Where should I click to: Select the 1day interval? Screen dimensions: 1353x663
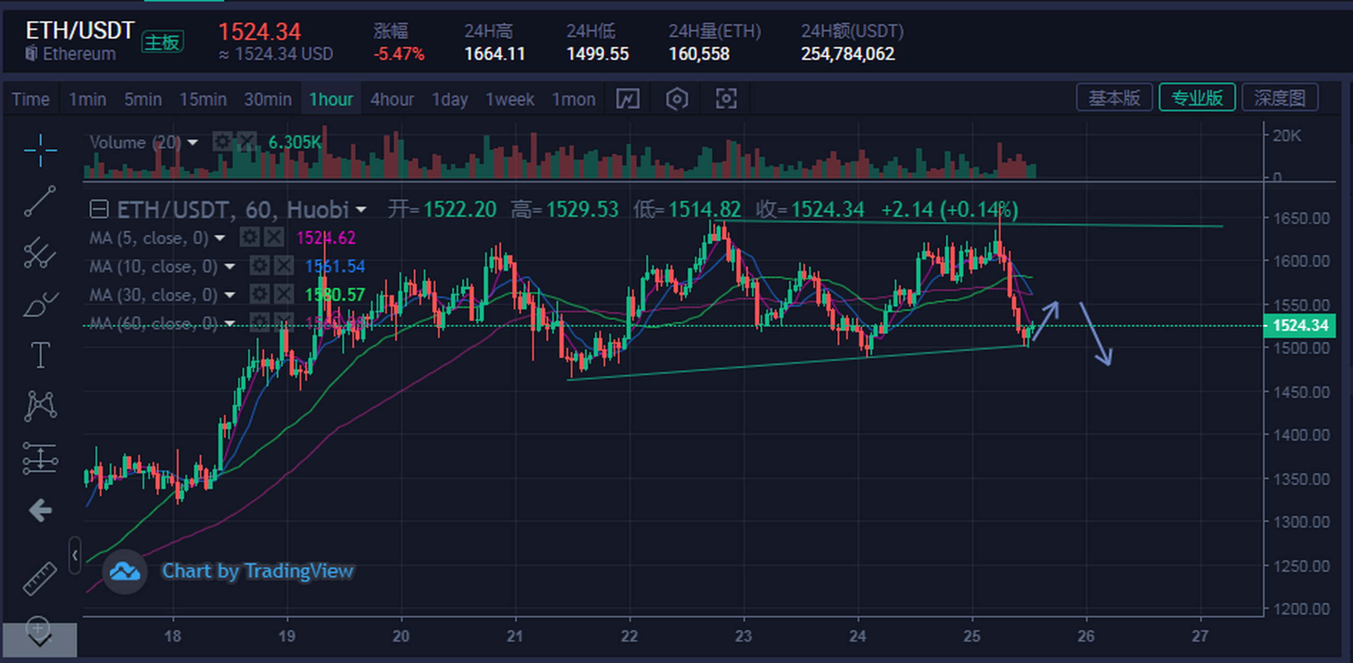pos(449,99)
